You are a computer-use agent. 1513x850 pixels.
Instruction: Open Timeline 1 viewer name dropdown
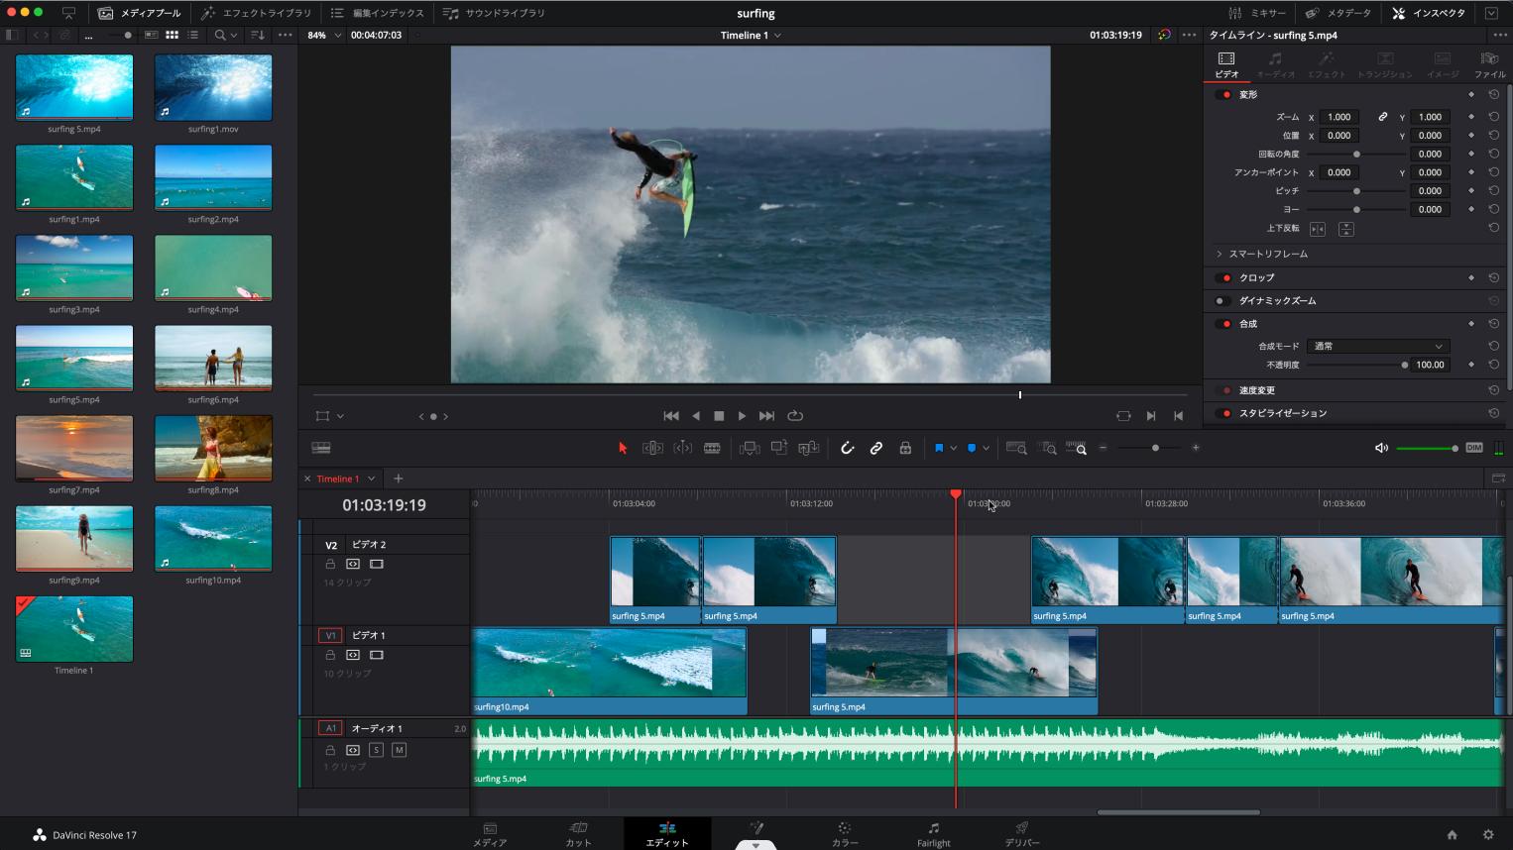[777, 35]
